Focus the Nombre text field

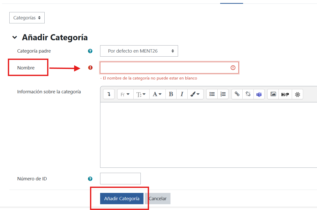(169, 68)
